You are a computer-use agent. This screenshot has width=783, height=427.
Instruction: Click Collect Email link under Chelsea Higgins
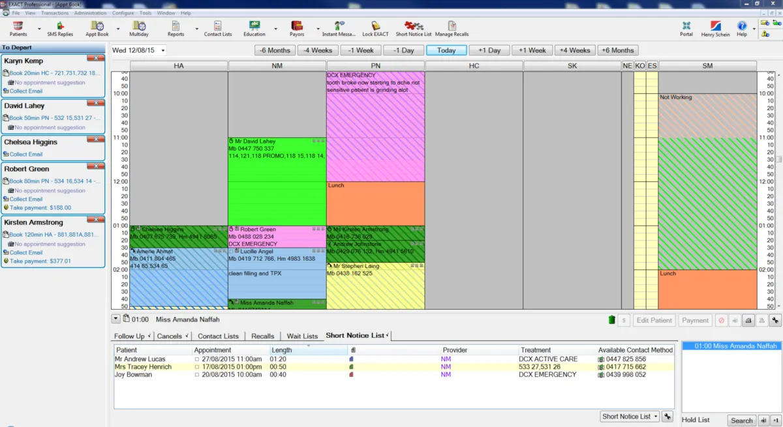25,155
